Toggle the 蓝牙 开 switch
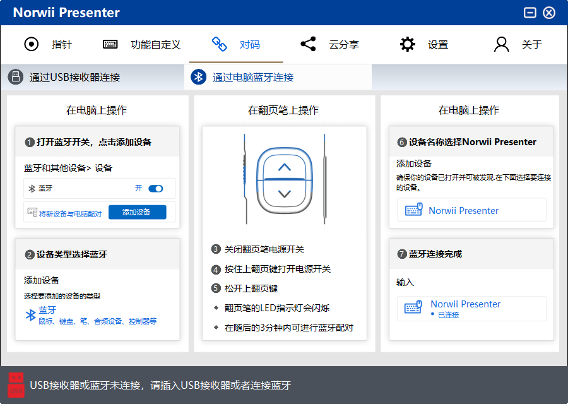This screenshot has height=404, width=568. click(x=156, y=188)
